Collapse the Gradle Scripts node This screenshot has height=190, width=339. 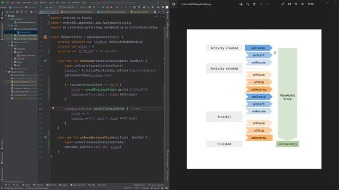coord(6,72)
